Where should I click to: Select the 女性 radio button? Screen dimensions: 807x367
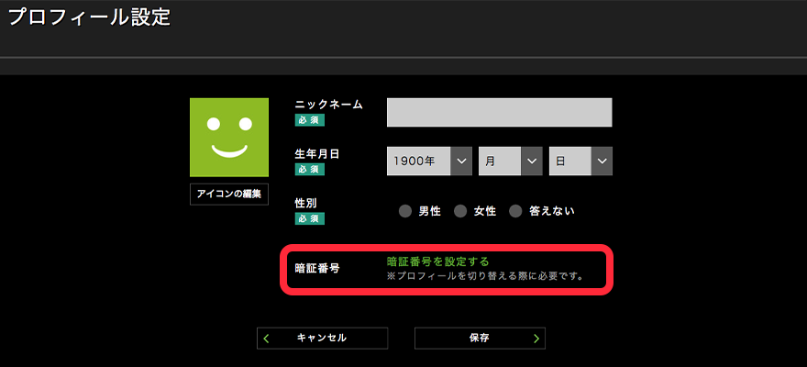pyautogui.click(x=460, y=212)
